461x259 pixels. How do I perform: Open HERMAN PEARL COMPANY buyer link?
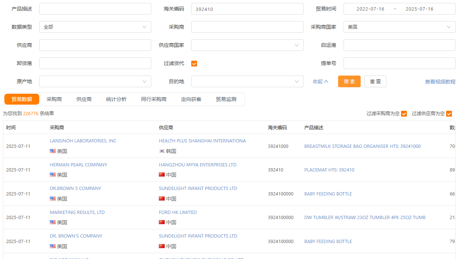tap(79, 165)
